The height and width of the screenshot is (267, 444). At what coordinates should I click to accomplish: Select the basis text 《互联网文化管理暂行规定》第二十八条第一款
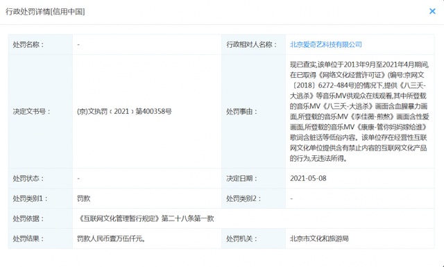pyautogui.click(x=146, y=218)
